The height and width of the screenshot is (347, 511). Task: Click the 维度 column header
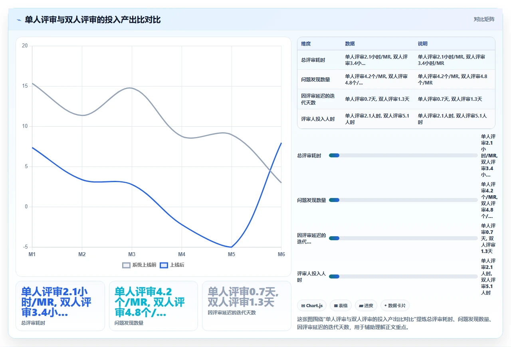click(306, 44)
